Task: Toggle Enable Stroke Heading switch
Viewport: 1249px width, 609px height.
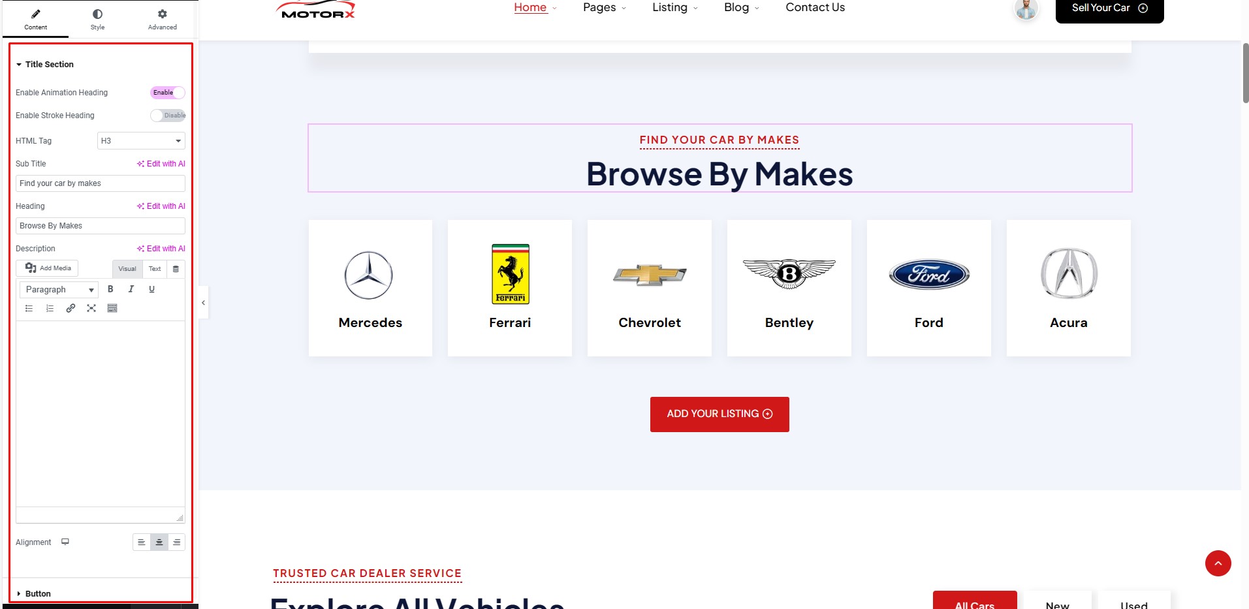Action: click(x=168, y=116)
